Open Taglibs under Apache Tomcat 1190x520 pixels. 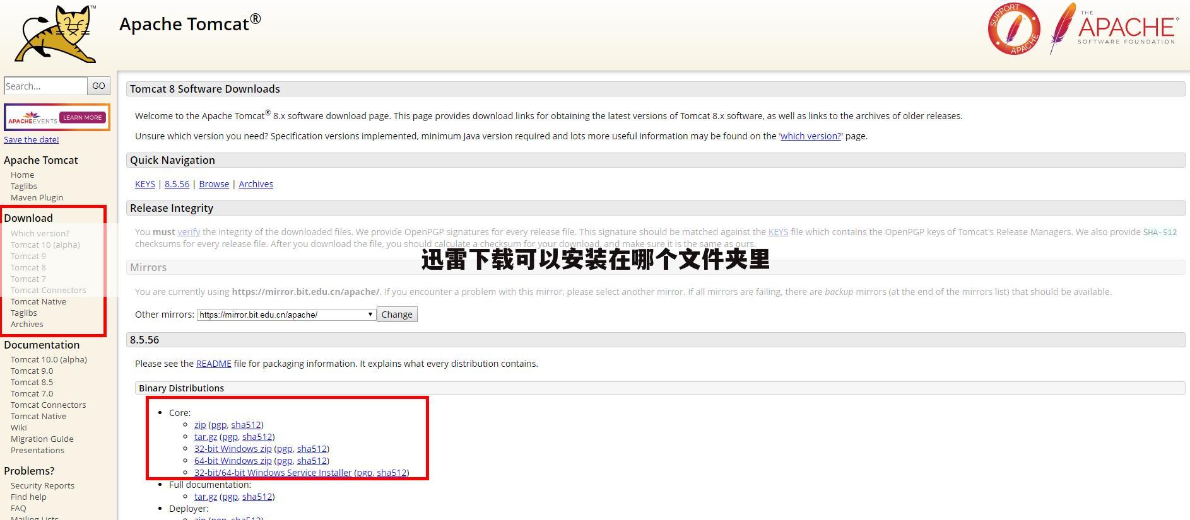(24, 186)
